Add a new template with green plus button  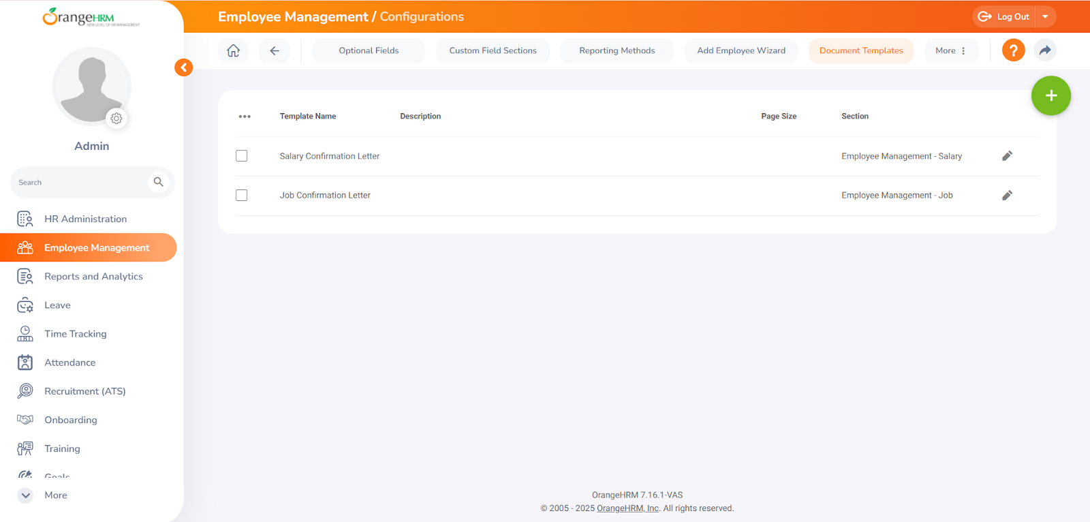click(x=1050, y=95)
